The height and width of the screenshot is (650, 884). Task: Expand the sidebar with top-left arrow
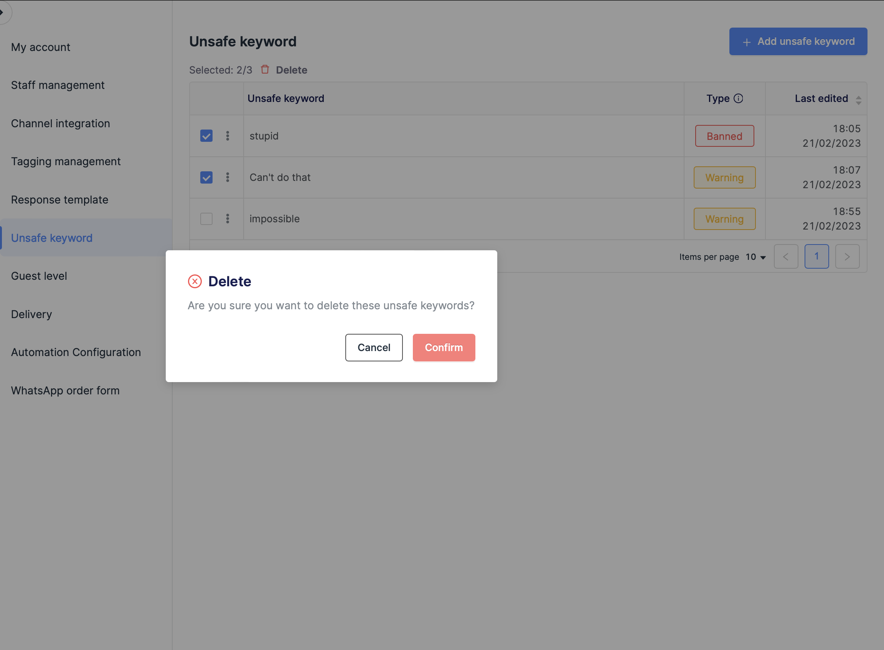[x=3, y=12]
